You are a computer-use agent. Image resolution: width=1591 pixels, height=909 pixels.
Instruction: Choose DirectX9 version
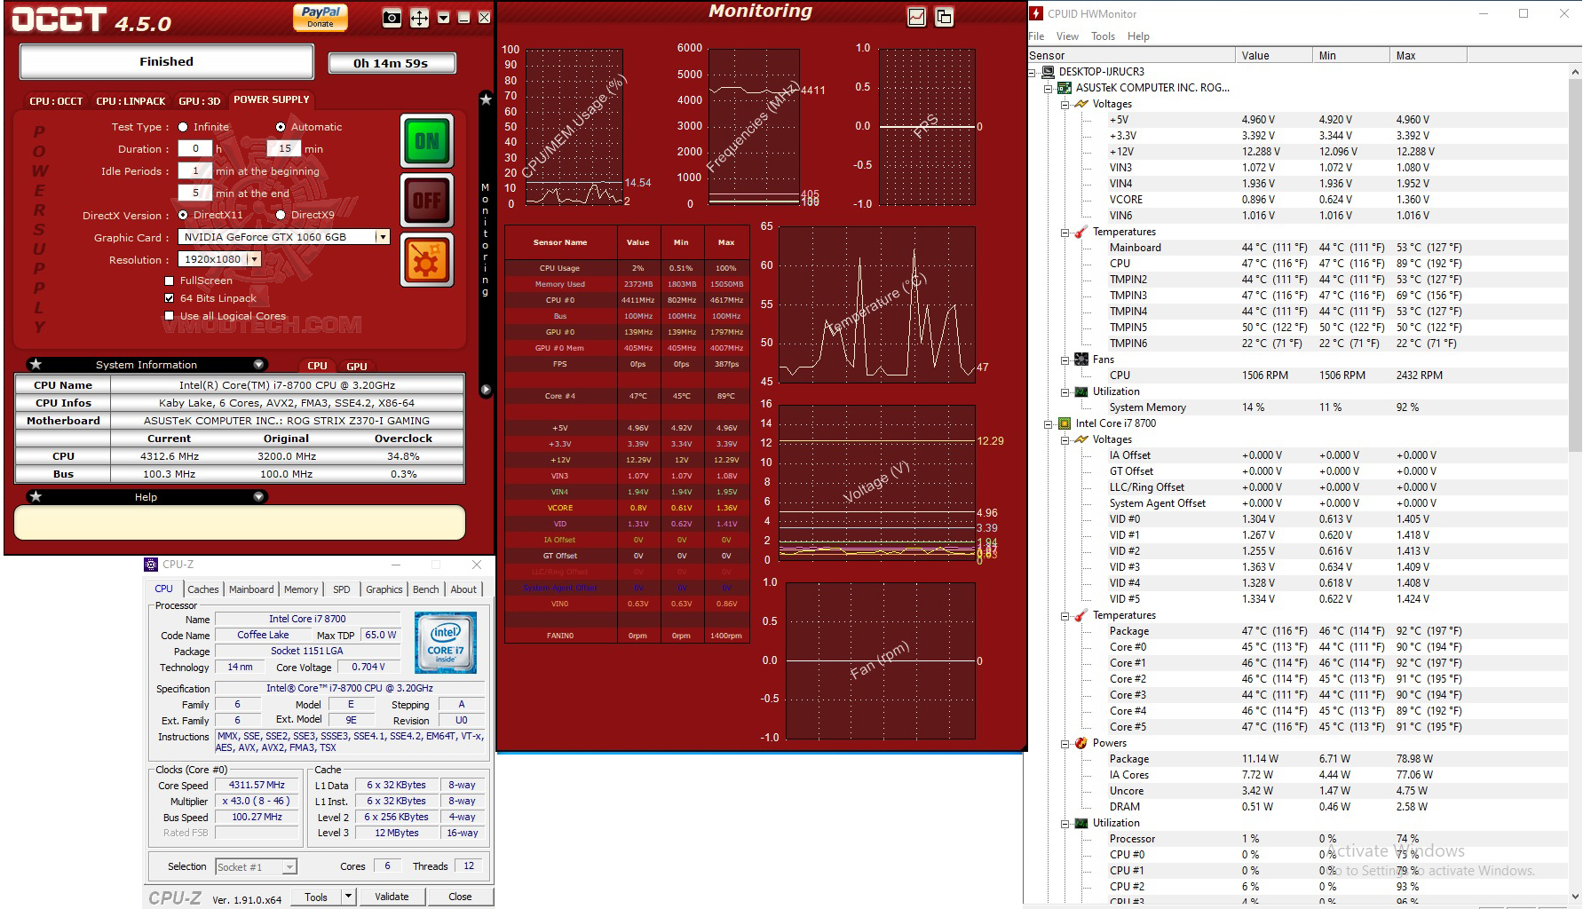point(281,215)
